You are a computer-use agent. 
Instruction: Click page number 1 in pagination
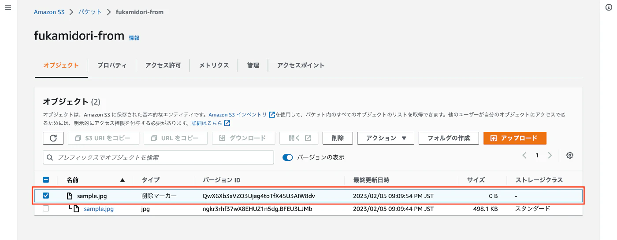pos(537,156)
